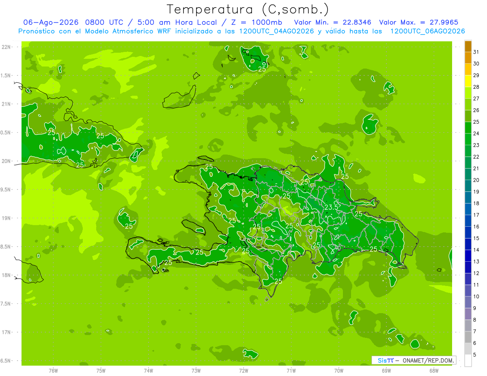Pick the white swatch below 5 in the legend
The image size is (487, 376).
[468, 360]
